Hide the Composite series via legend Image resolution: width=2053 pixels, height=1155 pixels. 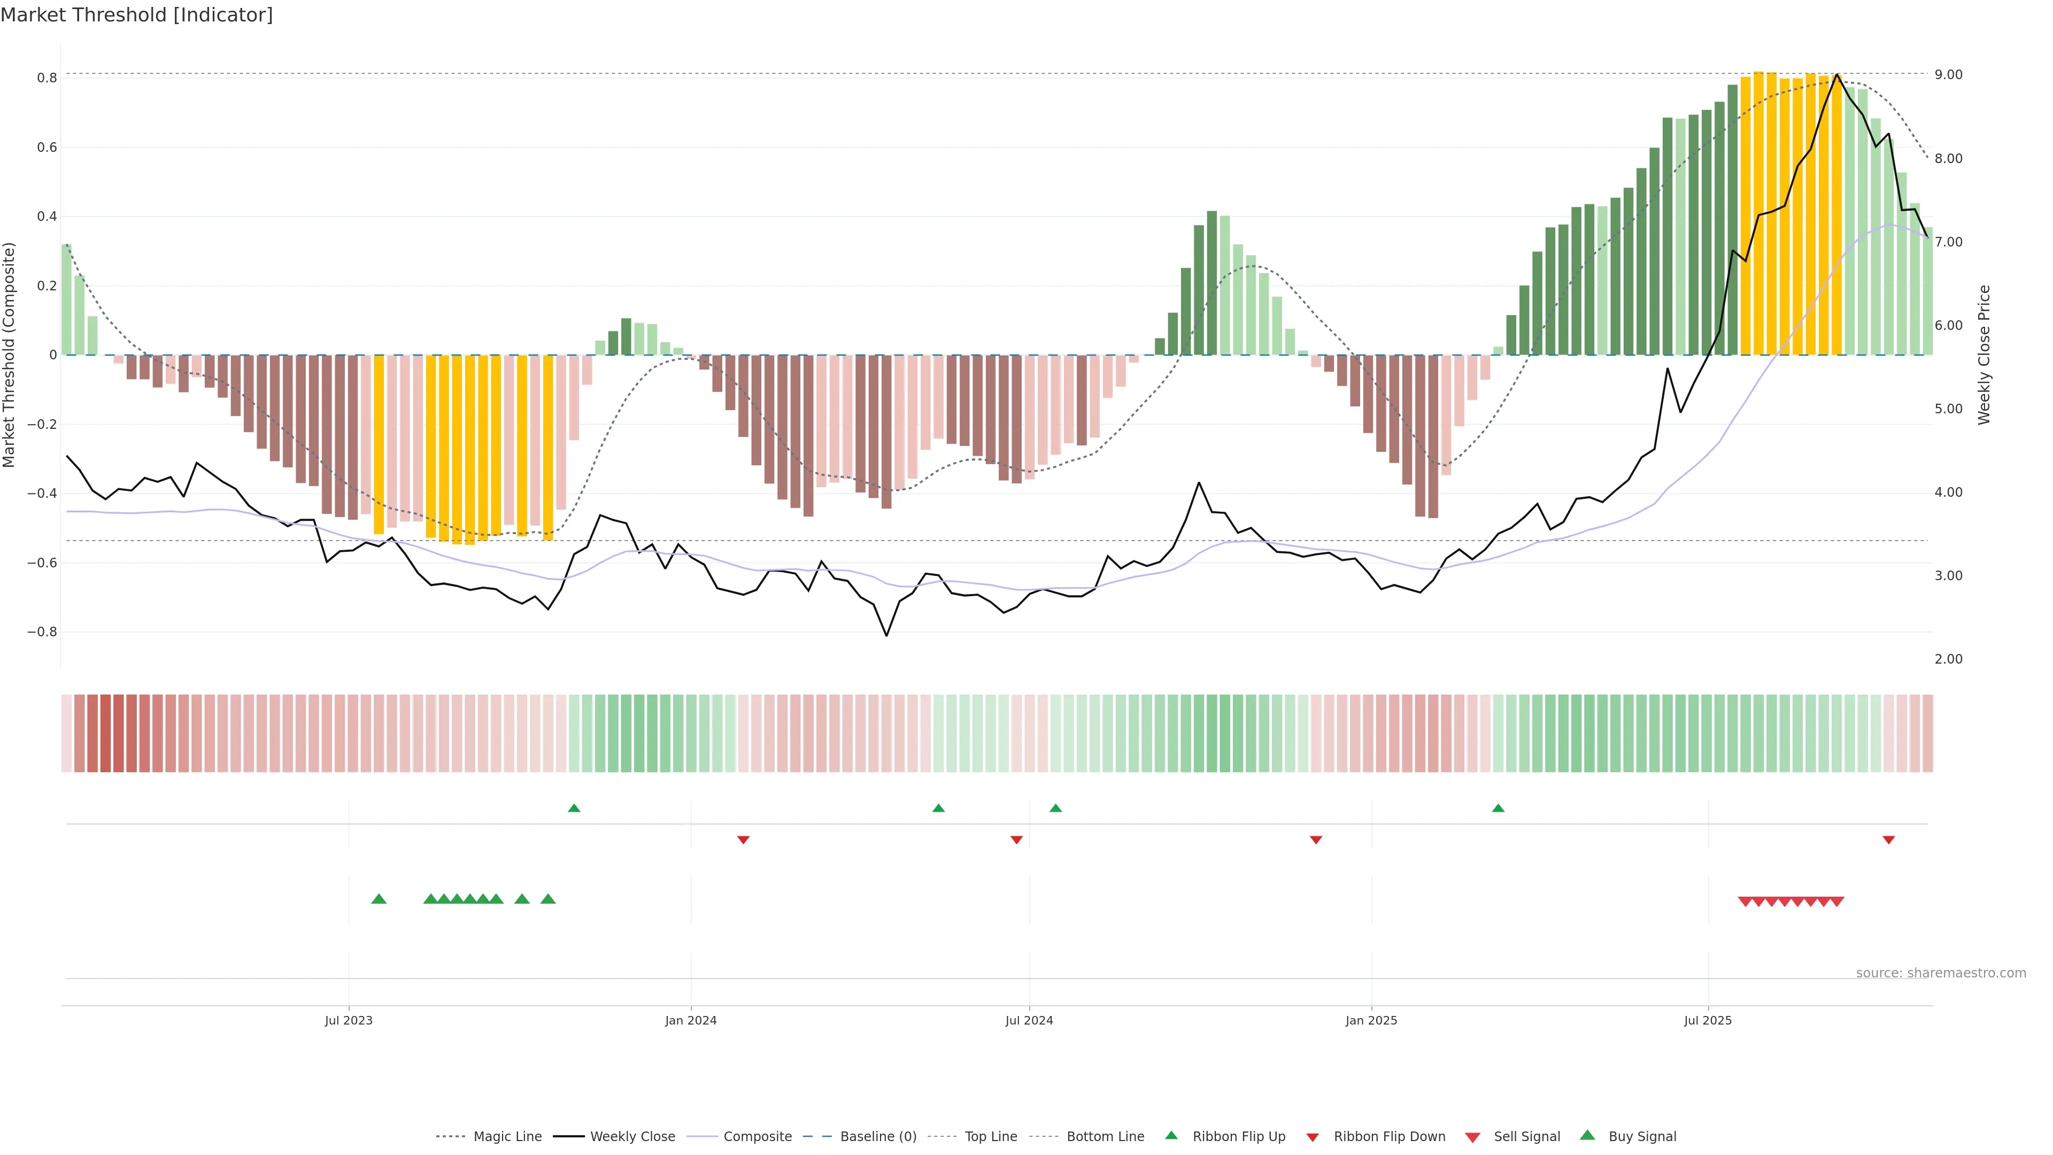click(757, 1137)
